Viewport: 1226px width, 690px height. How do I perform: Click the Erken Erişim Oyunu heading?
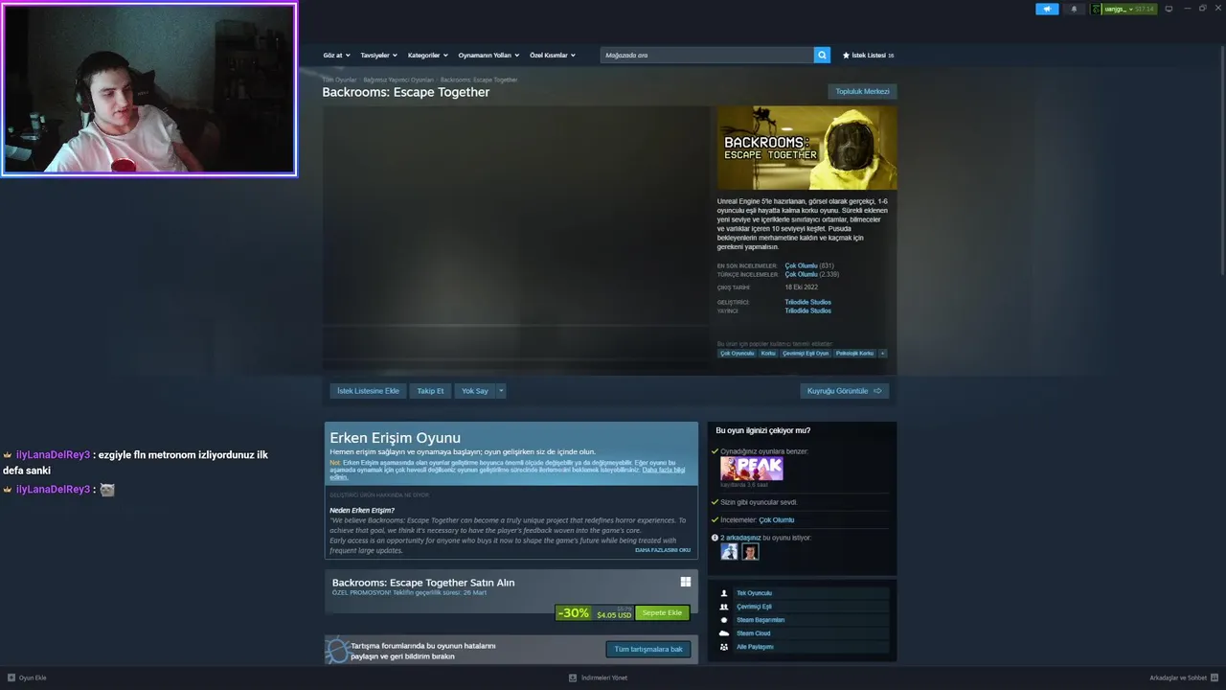(395, 438)
